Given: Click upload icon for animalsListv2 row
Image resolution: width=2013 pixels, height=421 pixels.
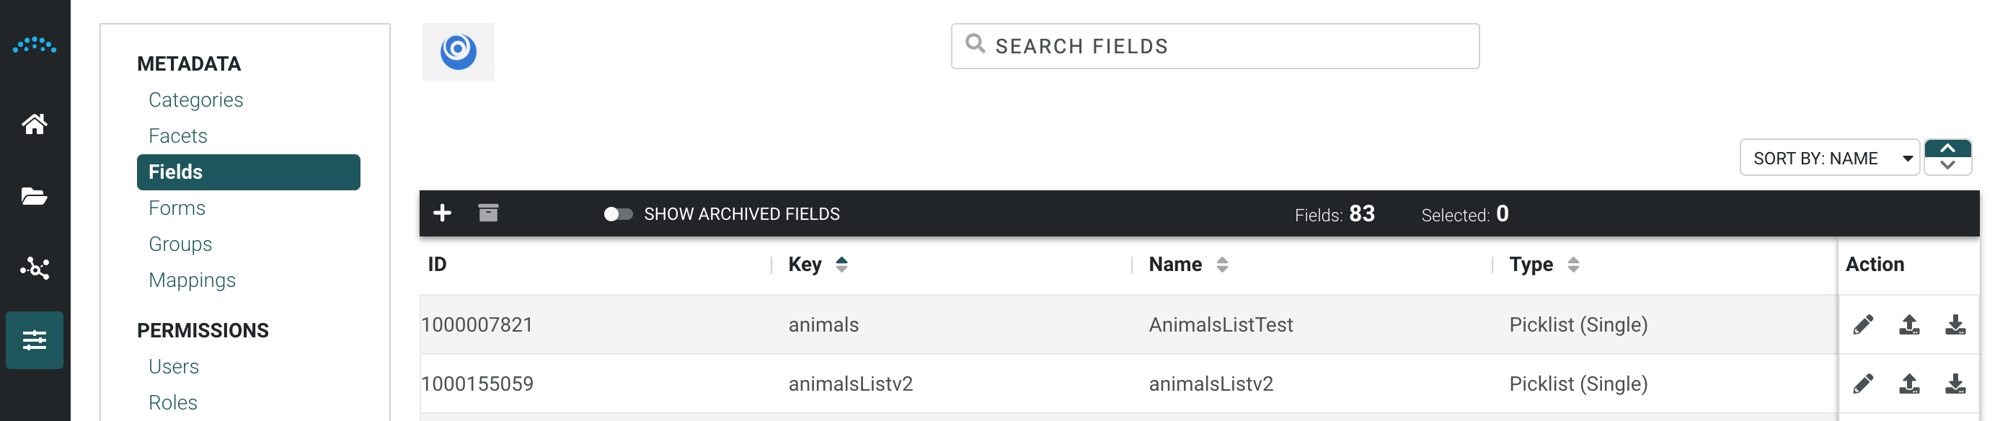Looking at the screenshot, I should coord(1909,384).
